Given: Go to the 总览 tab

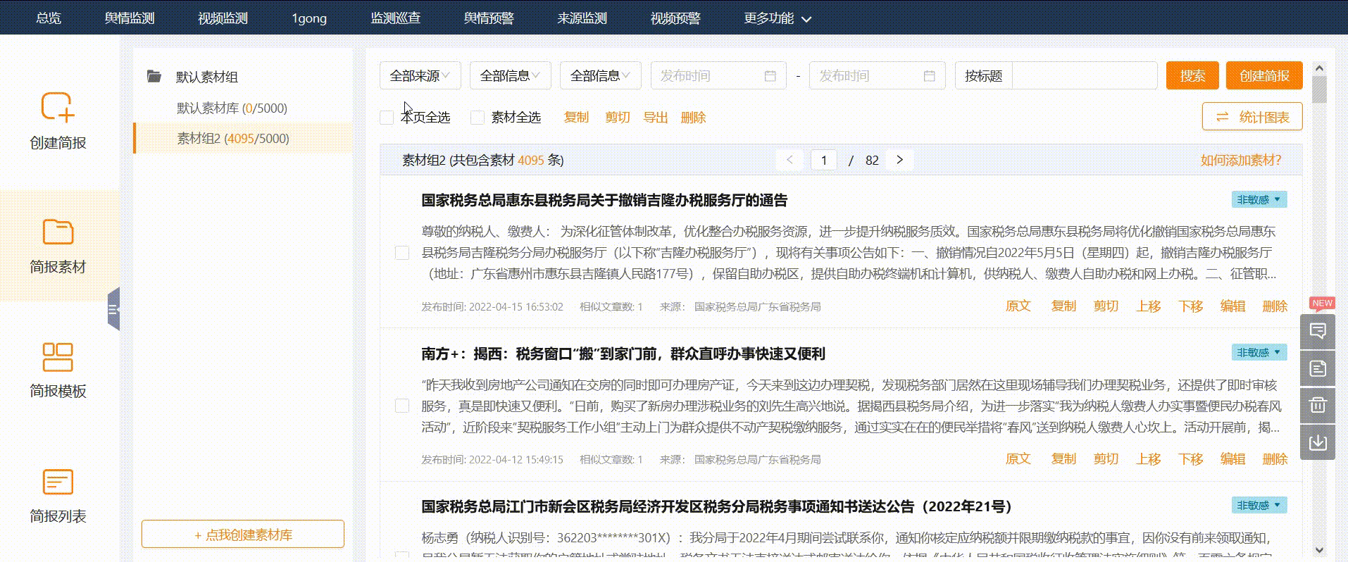Looking at the screenshot, I should tap(49, 18).
